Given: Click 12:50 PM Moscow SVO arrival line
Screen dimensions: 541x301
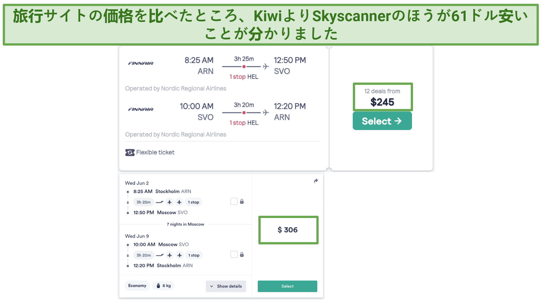Looking at the screenshot, I should click(160, 213).
